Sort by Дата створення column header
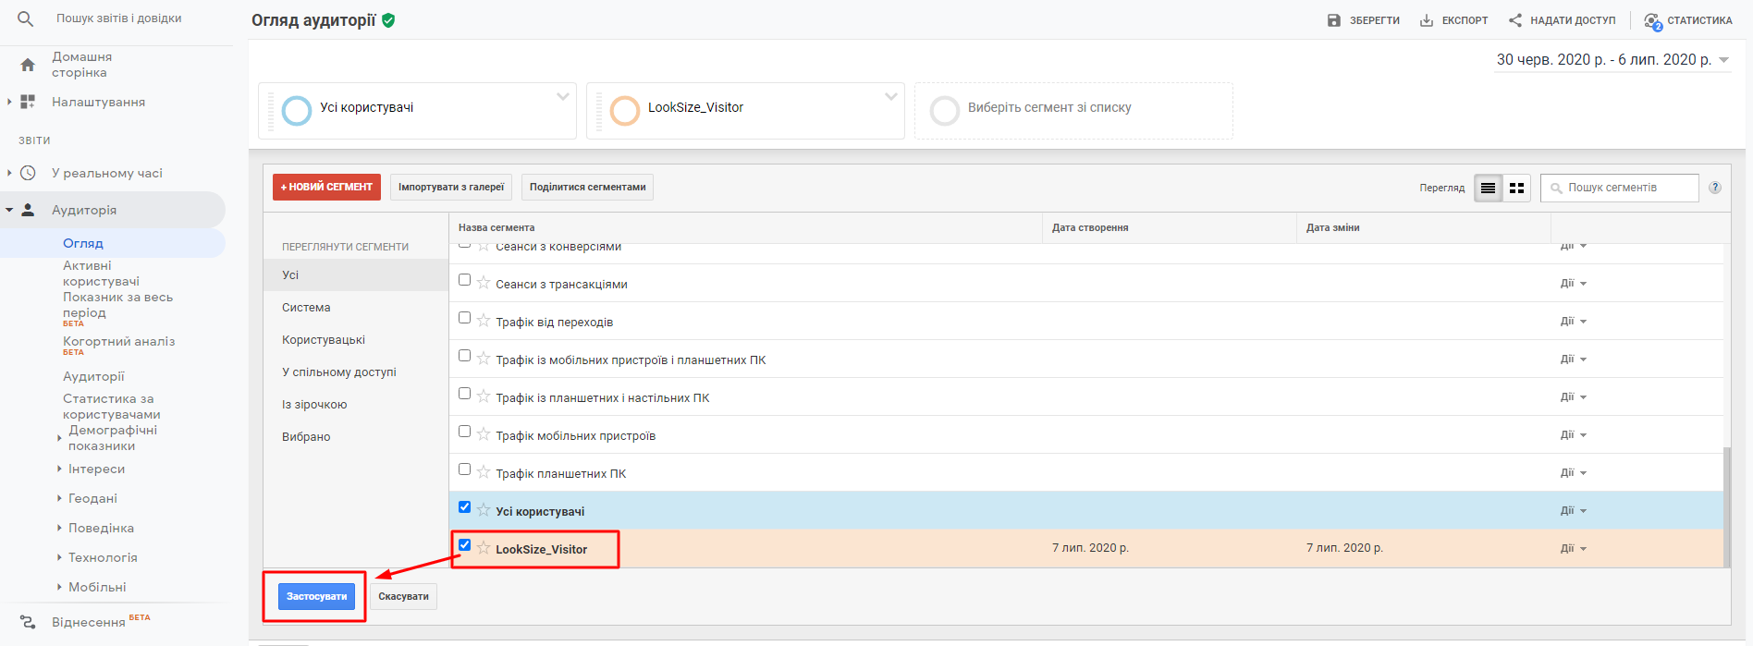The width and height of the screenshot is (1753, 646). pyautogui.click(x=1090, y=227)
